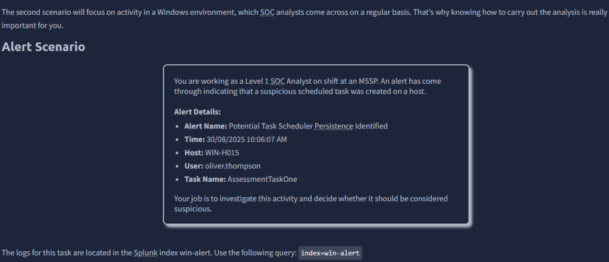
Task: Click the underlined Splunk glossary term
Action: pos(147,253)
